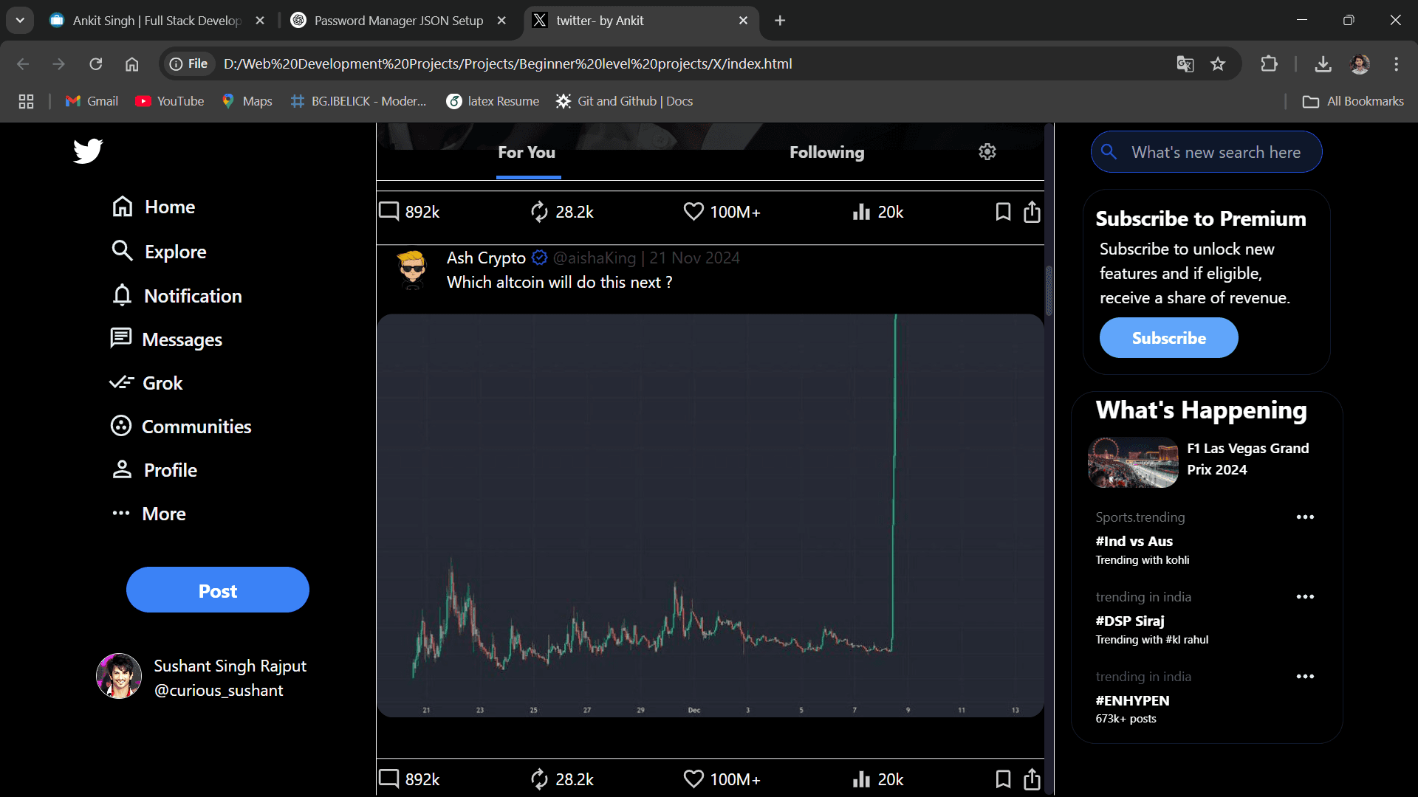Retweet the Ash Crypto post
Image resolution: width=1418 pixels, height=797 pixels.
pos(539,779)
